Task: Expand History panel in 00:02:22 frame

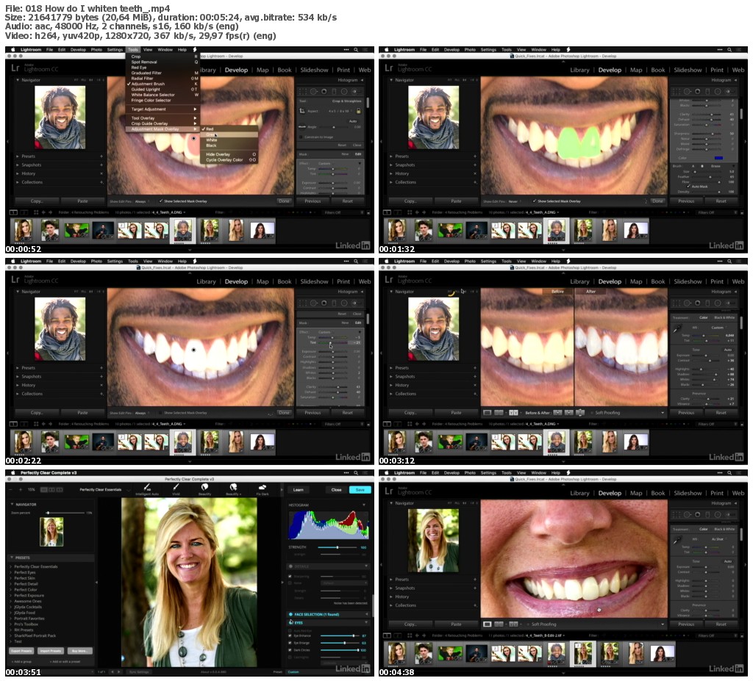Action: pyautogui.click(x=18, y=386)
